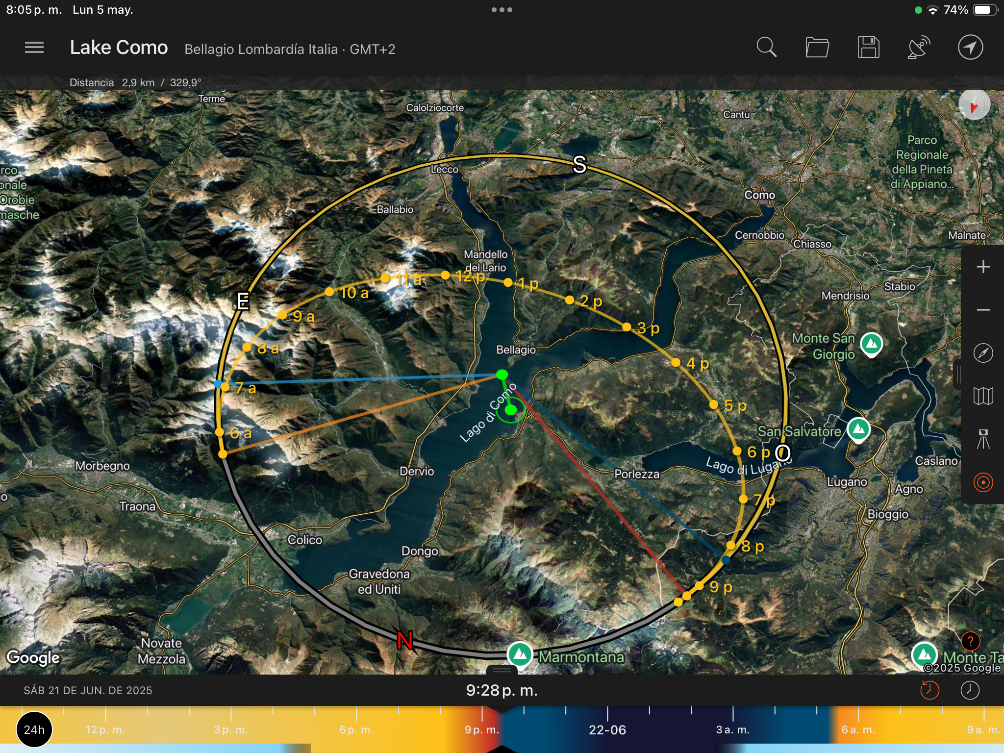Screen dimensions: 1004x753
Task: Tap the 9 p sun position dot
Action: [x=699, y=586]
